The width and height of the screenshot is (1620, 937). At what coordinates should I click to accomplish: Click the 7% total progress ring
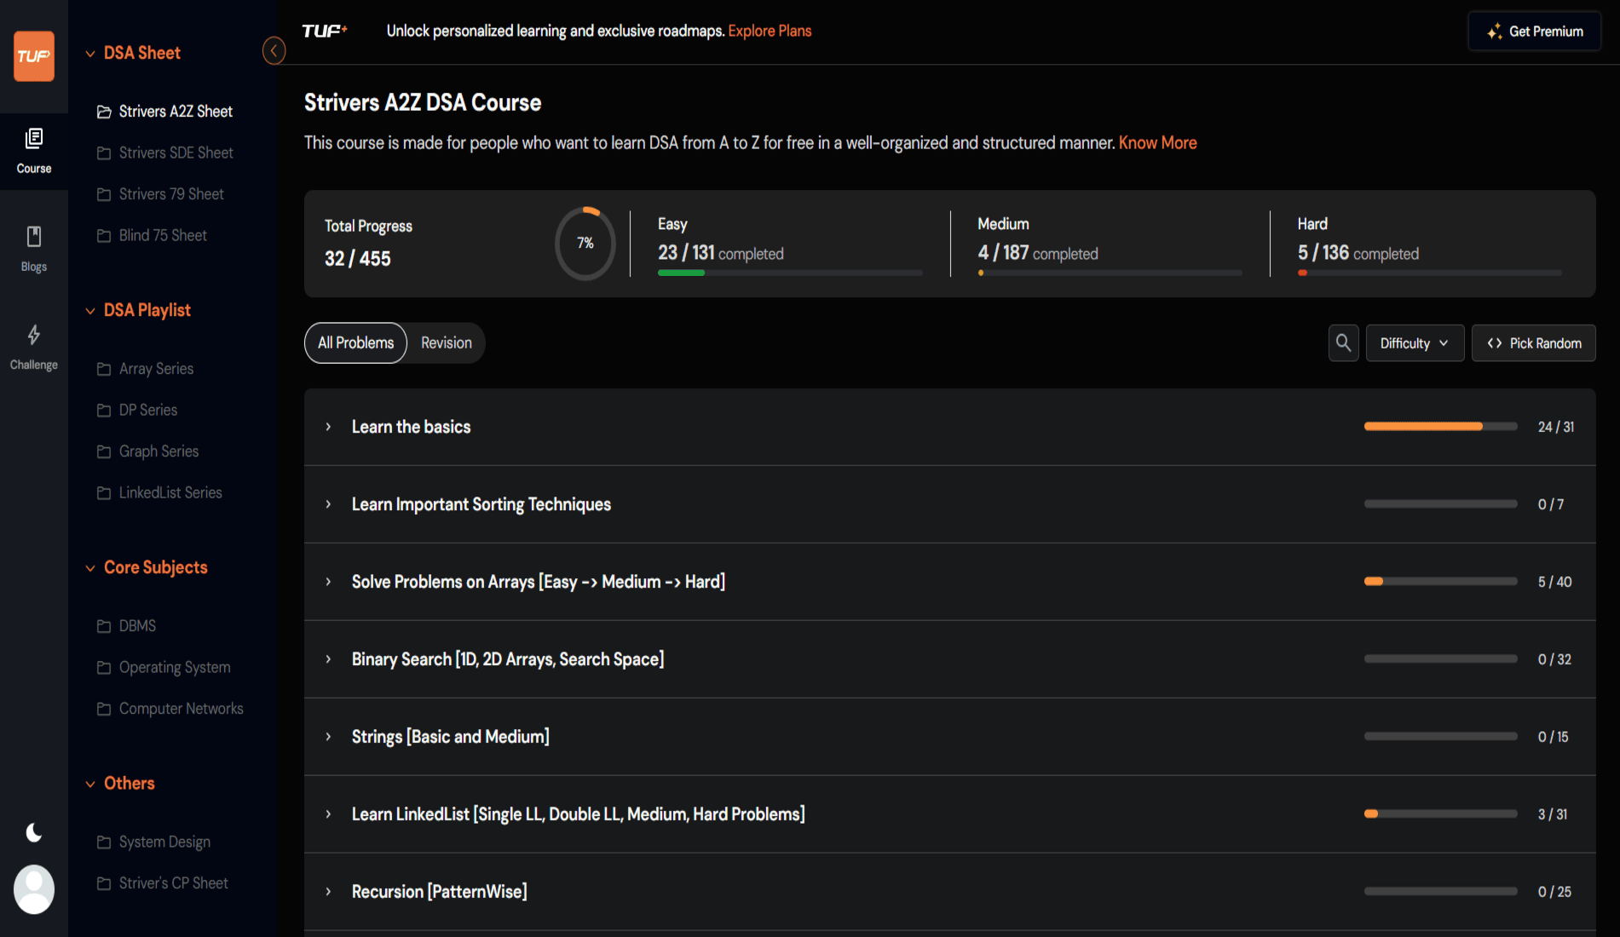pos(585,244)
